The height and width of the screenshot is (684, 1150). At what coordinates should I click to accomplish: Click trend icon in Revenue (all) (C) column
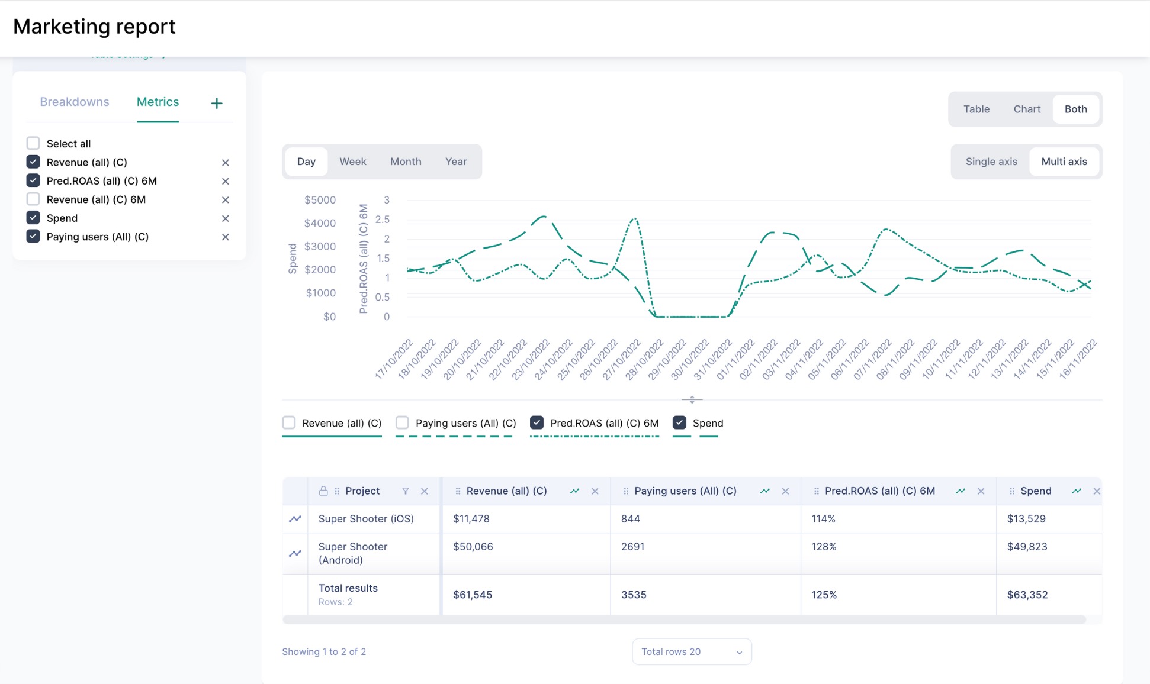574,491
